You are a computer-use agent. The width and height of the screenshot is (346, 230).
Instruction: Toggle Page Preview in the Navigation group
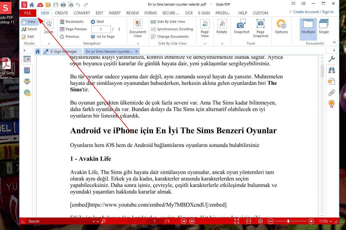pyautogui.click(x=74, y=29)
